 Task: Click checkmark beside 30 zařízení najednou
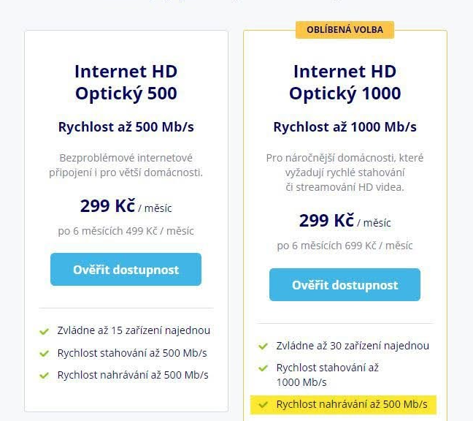[x=263, y=346]
